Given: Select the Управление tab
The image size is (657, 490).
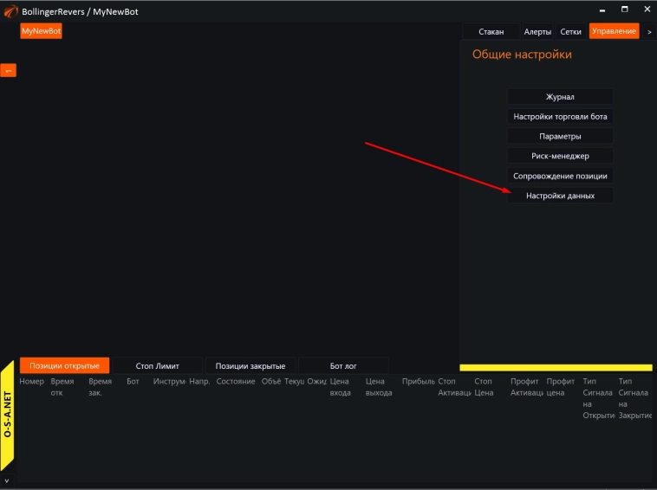Looking at the screenshot, I should 613,31.
